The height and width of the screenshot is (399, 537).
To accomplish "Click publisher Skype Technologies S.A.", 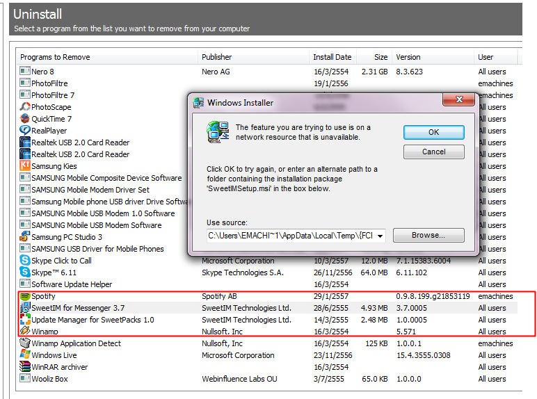I will [x=243, y=272].
